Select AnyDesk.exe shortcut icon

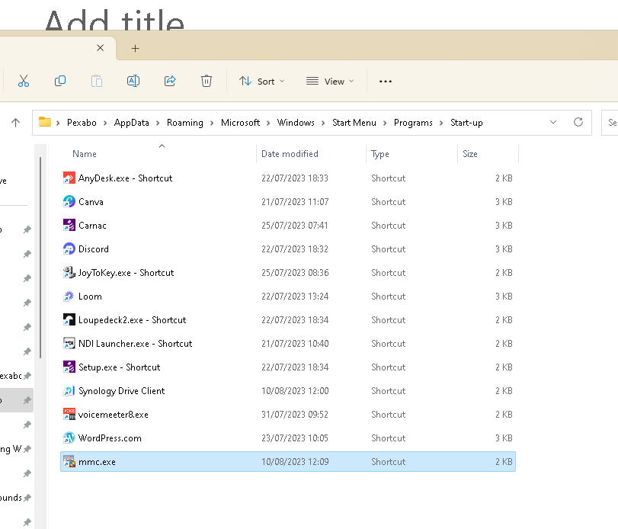click(x=69, y=178)
